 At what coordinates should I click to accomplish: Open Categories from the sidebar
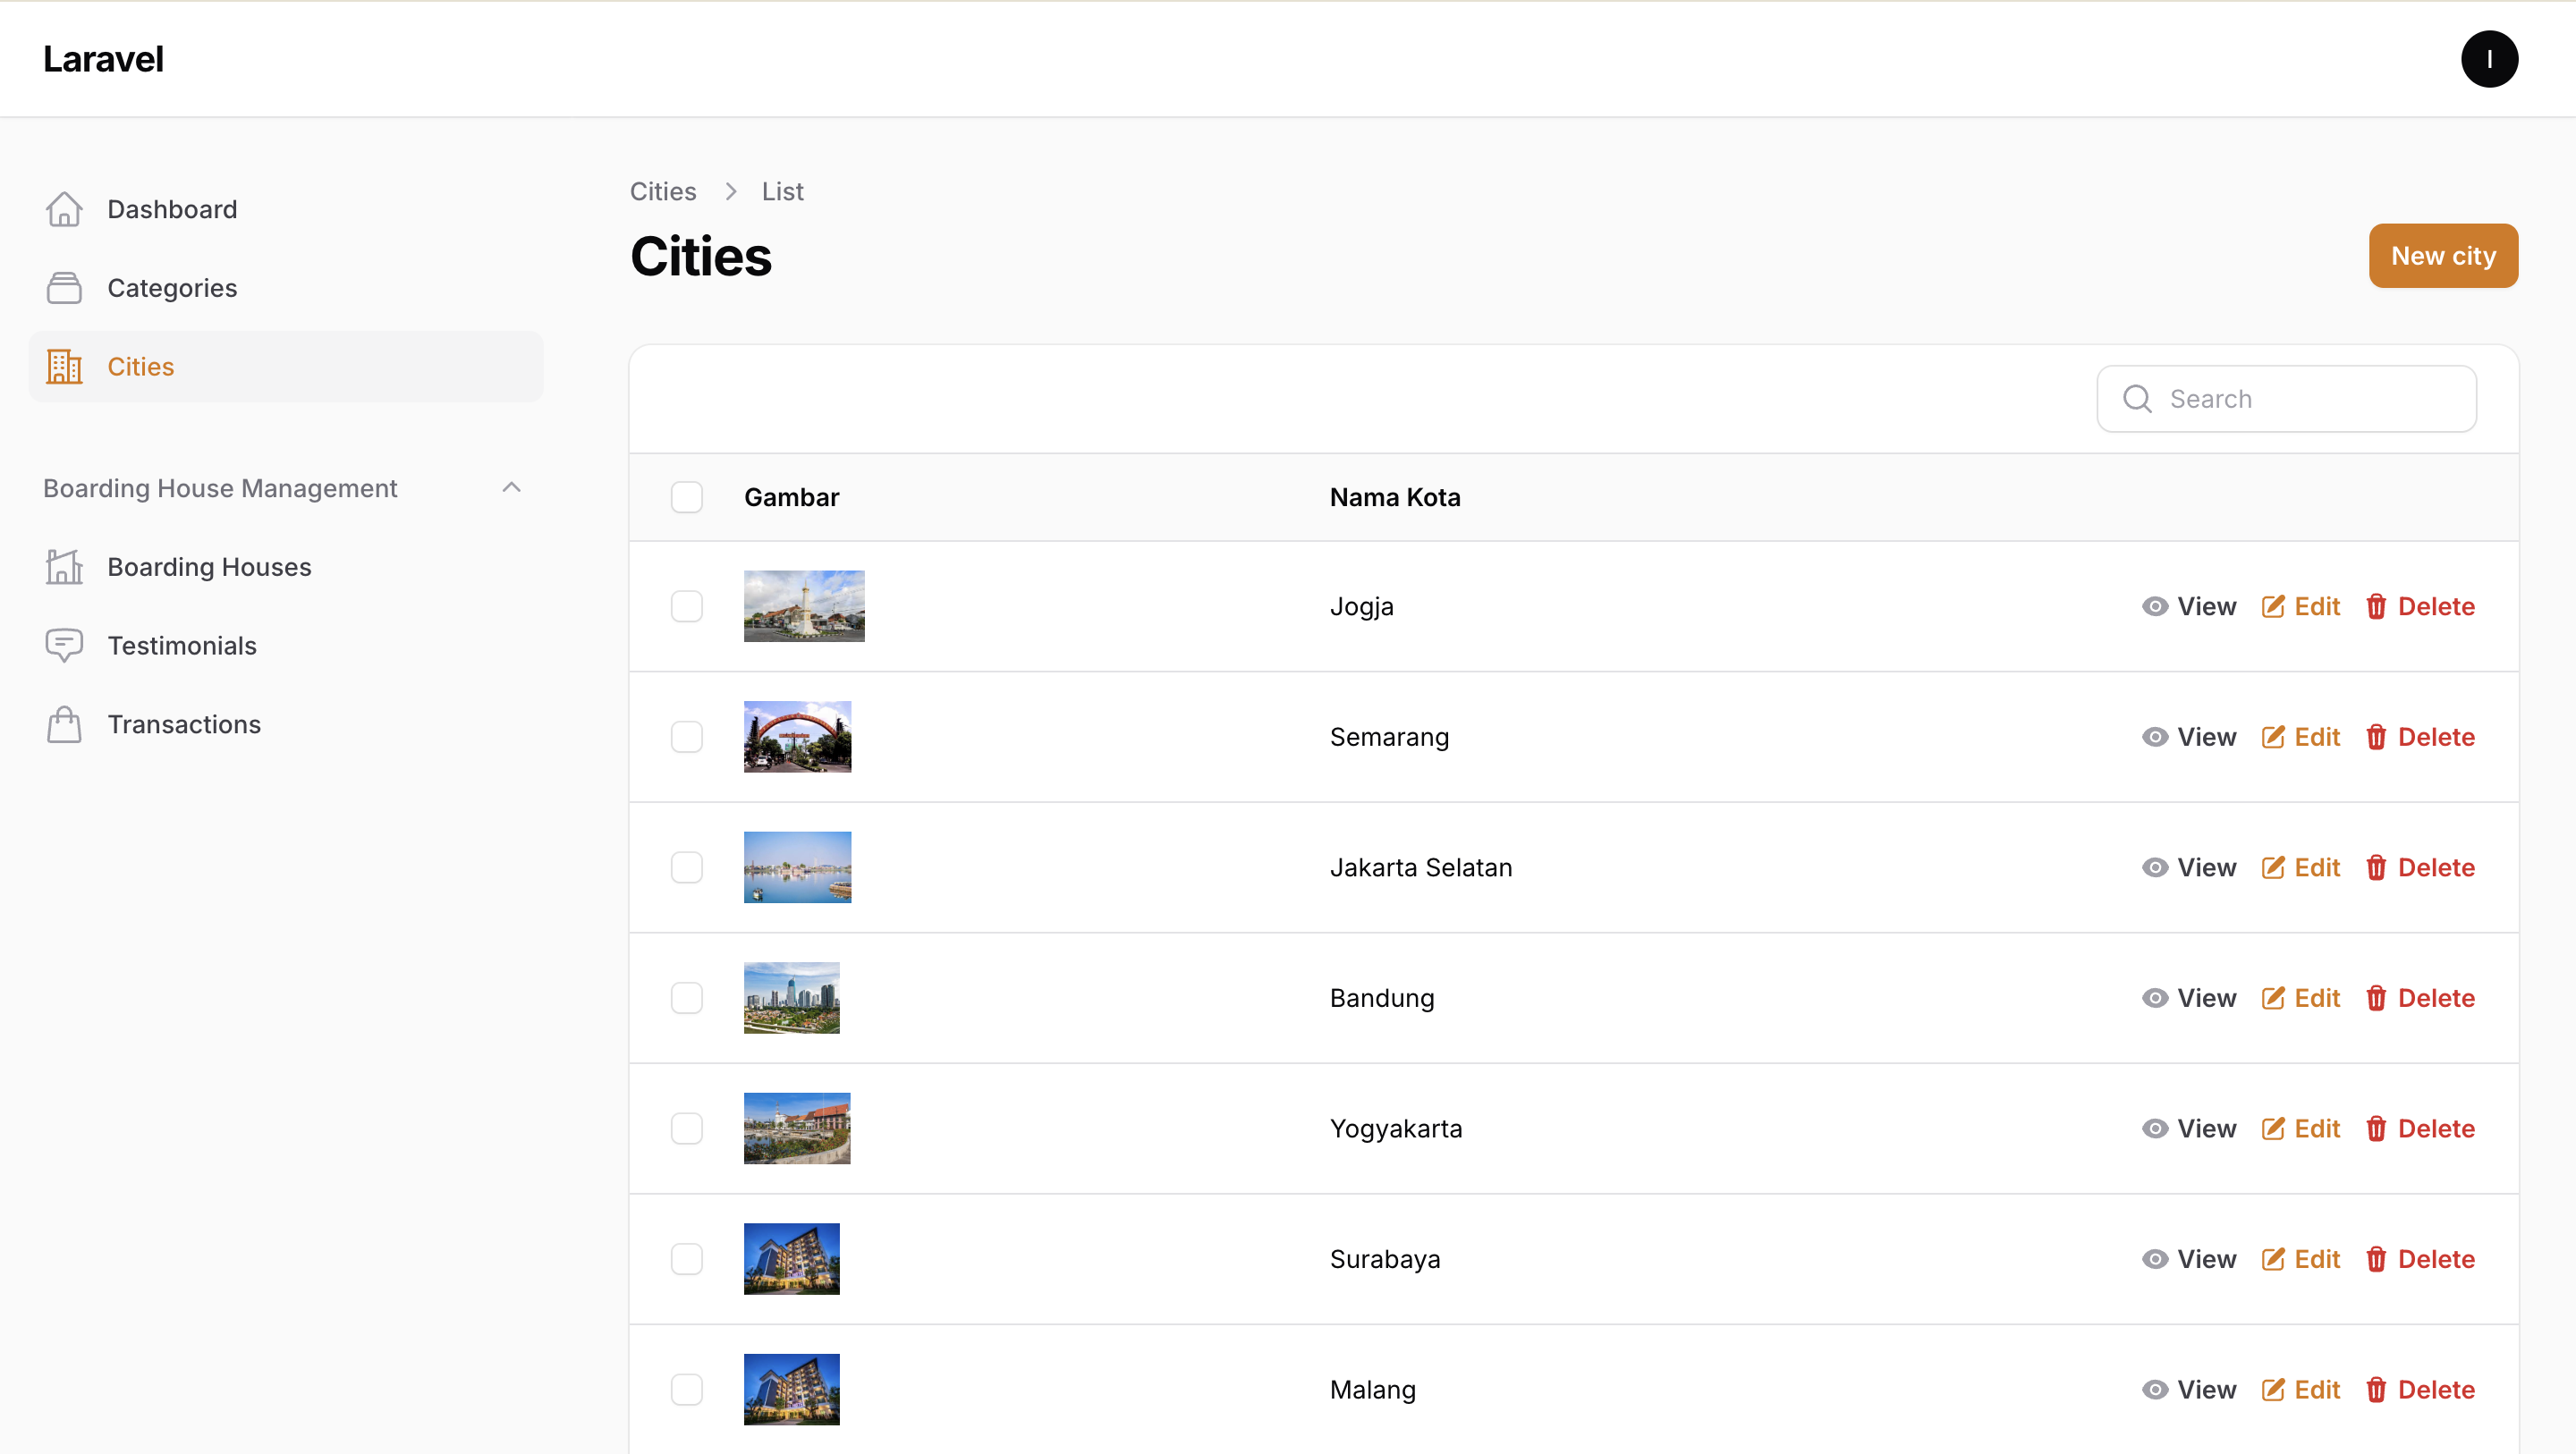coord(286,288)
